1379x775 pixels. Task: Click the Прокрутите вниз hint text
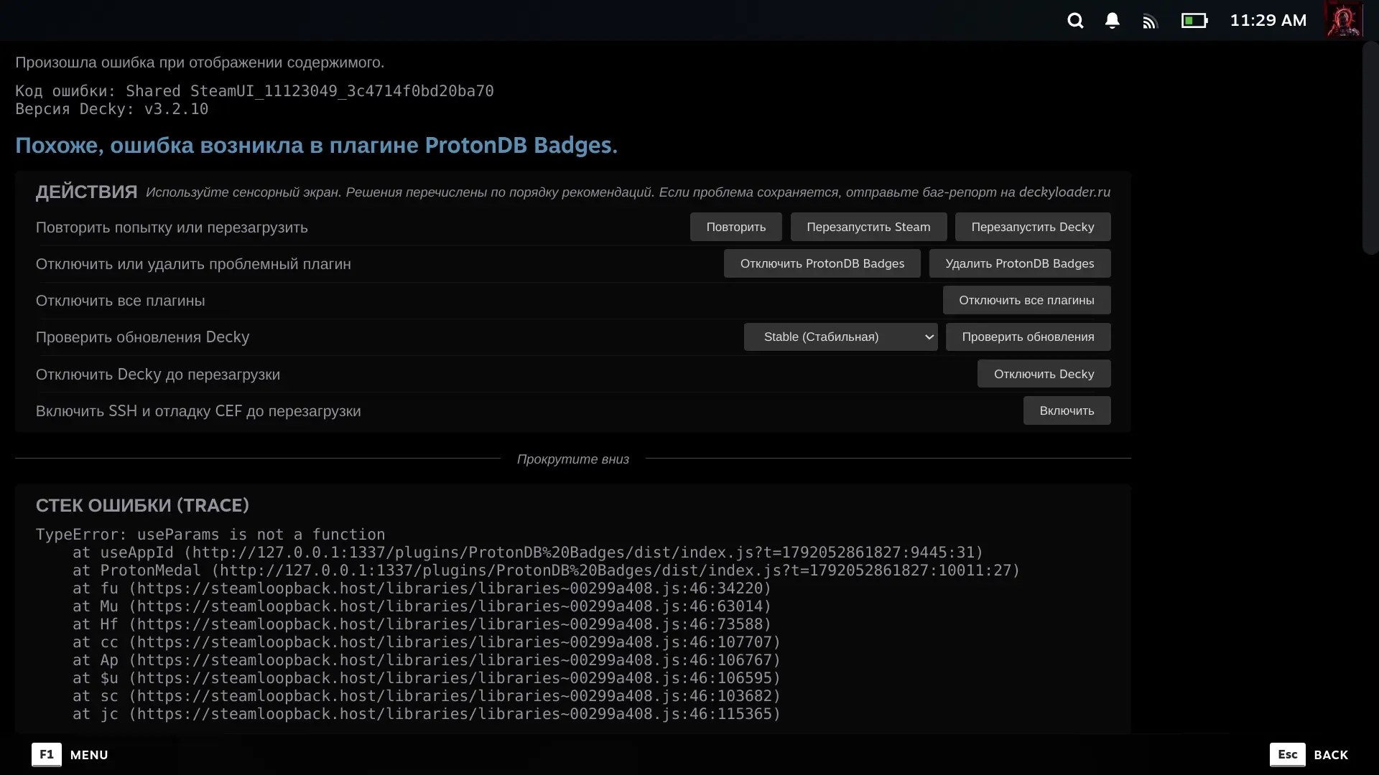pyautogui.click(x=572, y=459)
